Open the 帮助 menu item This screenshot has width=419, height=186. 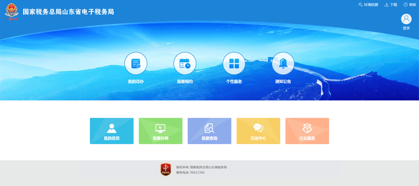point(410,5)
